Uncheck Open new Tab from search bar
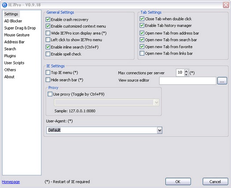This screenshot has width=231, height=188. click(142, 40)
